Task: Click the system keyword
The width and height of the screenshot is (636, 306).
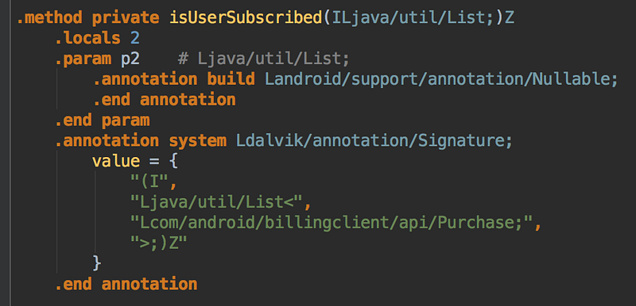Action: click(x=197, y=140)
